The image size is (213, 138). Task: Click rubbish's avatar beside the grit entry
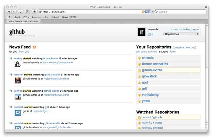[x=18, y=113]
